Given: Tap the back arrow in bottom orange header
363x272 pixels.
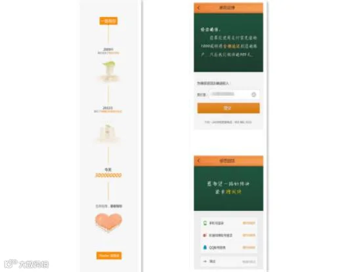Looking at the screenshot, I should pyautogui.click(x=198, y=161).
